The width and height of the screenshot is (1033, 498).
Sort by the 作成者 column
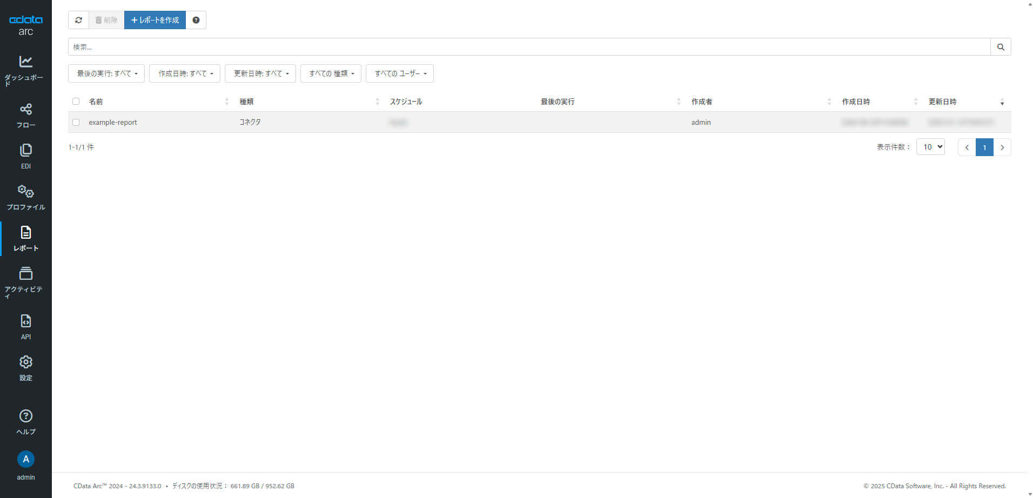(x=761, y=102)
